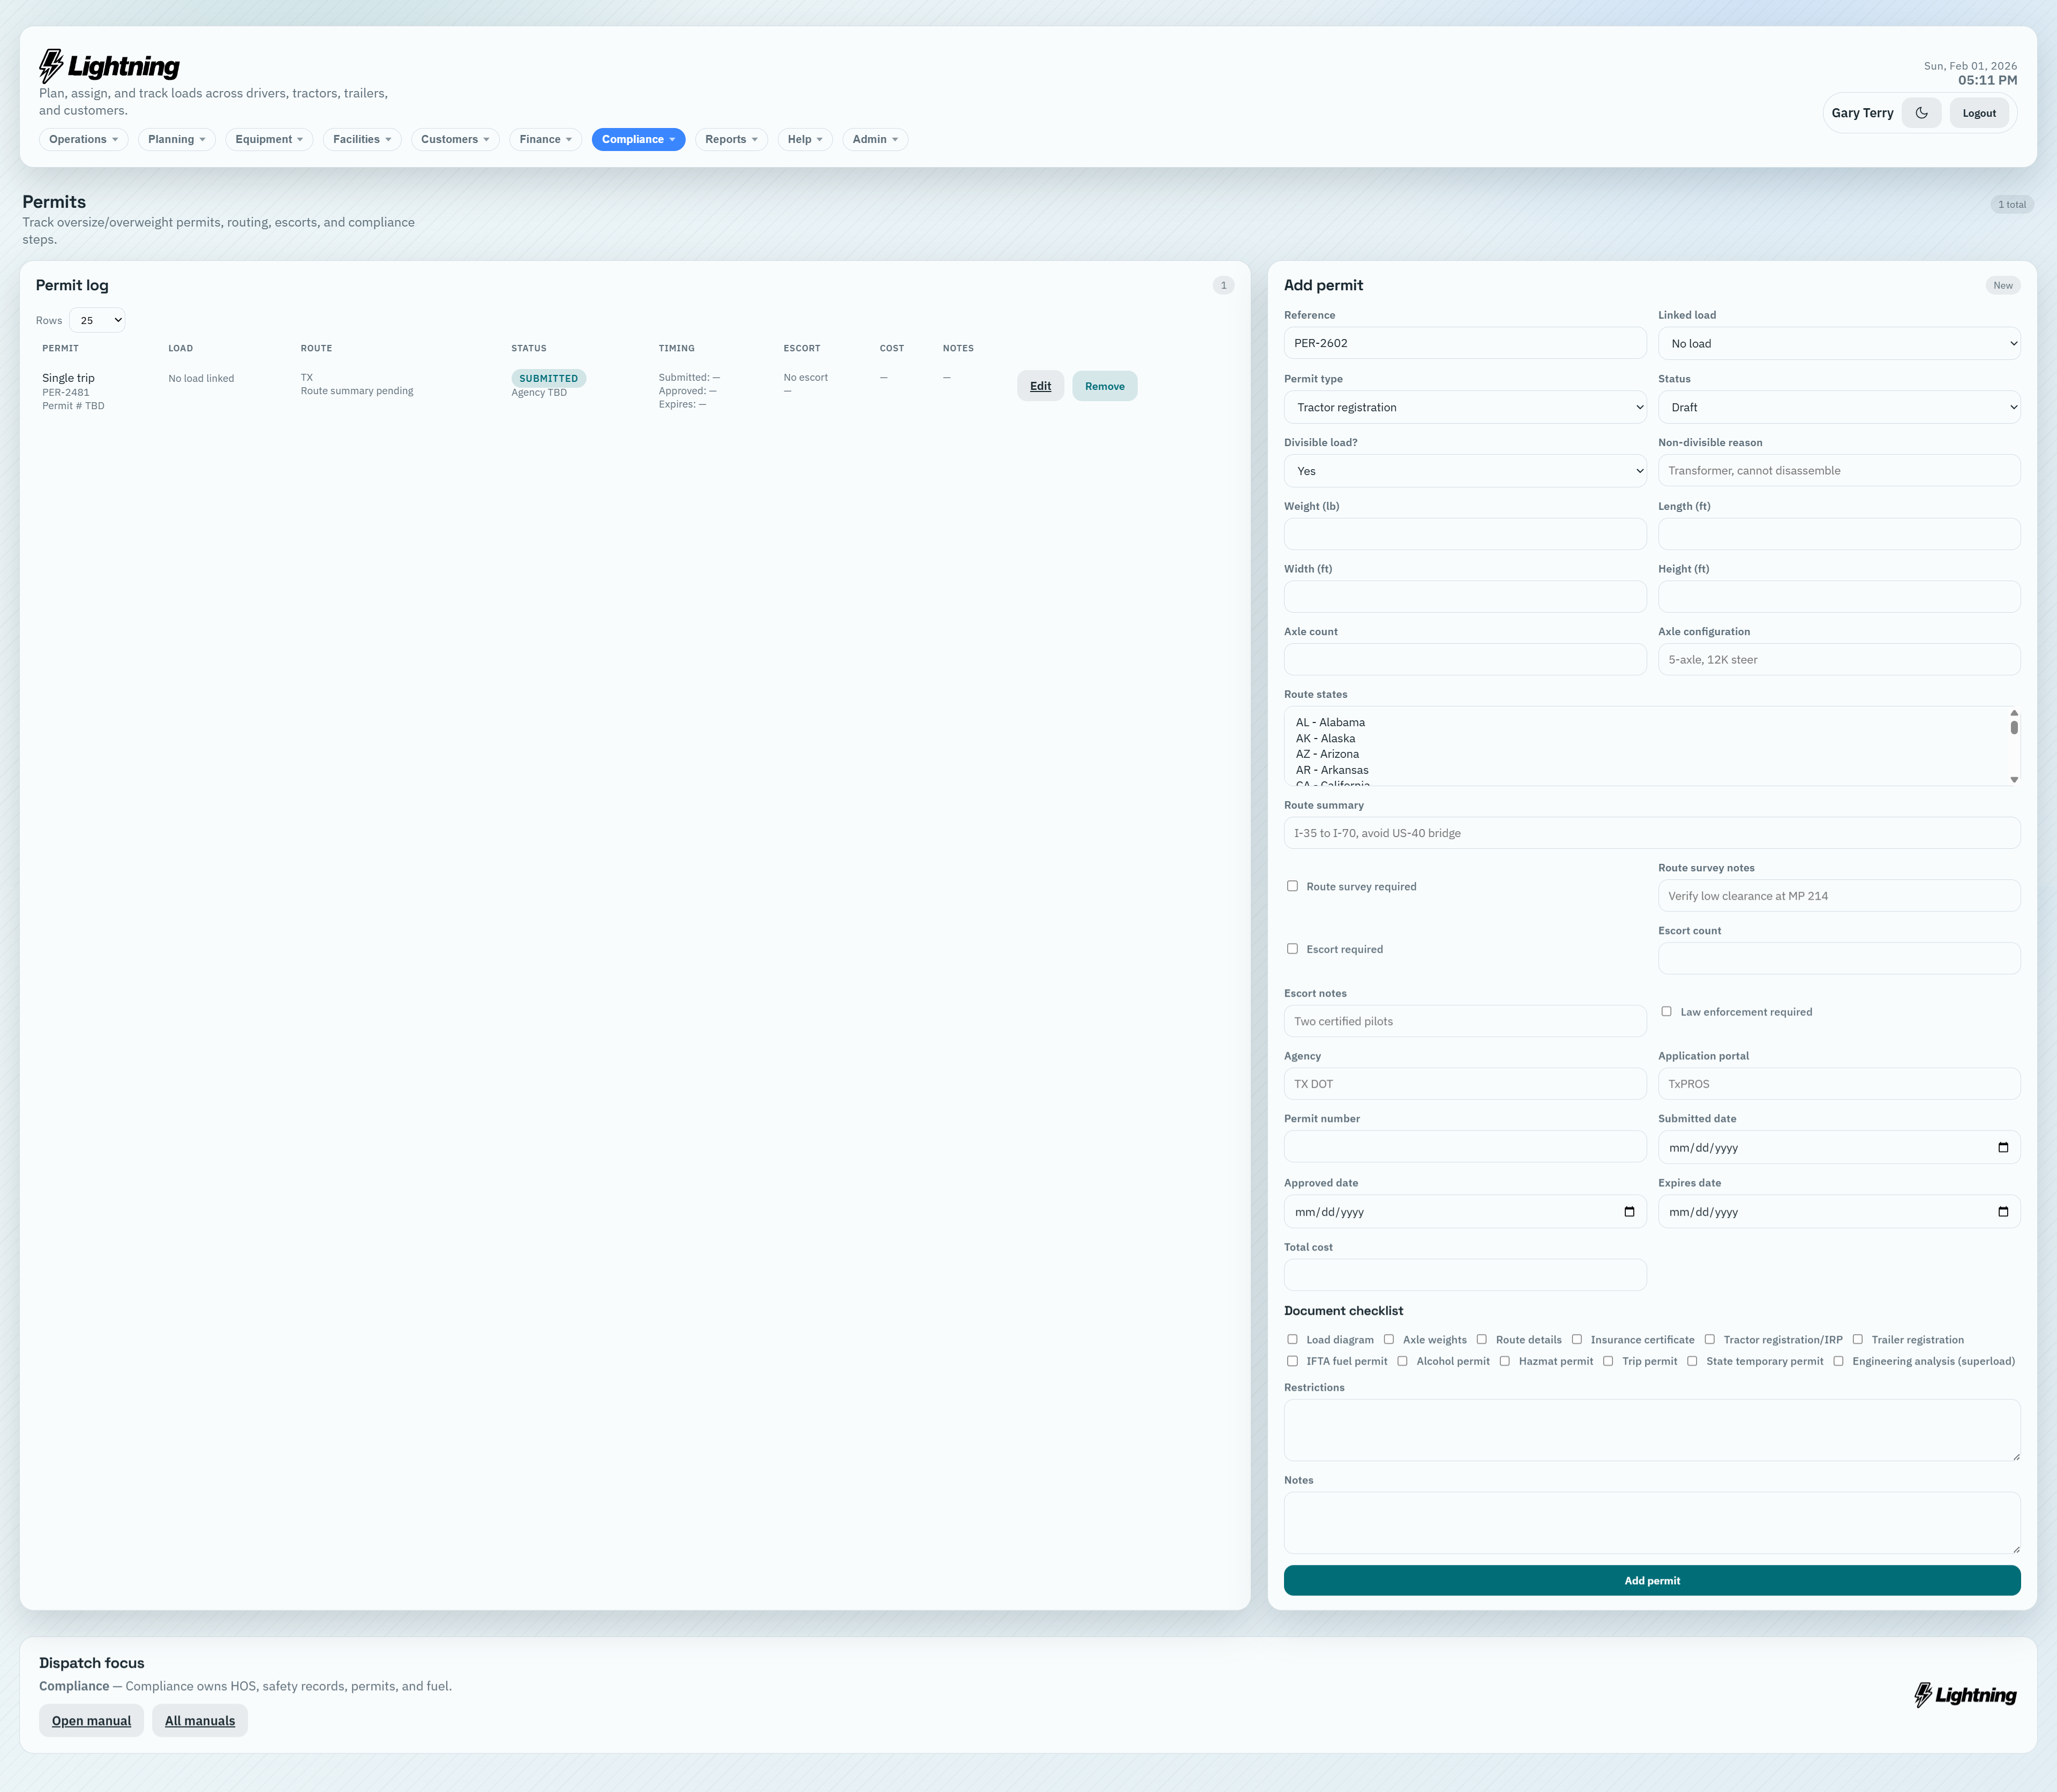This screenshot has width=2057, height=1792.
Task: Check the Hazmat permit checkbox
Action: point(1505,1361)
